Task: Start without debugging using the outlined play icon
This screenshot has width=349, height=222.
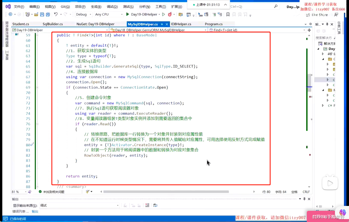Action: coord(163,14)
